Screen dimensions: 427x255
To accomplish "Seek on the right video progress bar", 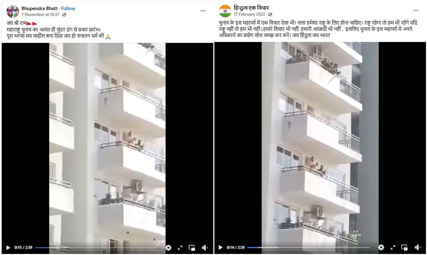I will click(309, 247).
